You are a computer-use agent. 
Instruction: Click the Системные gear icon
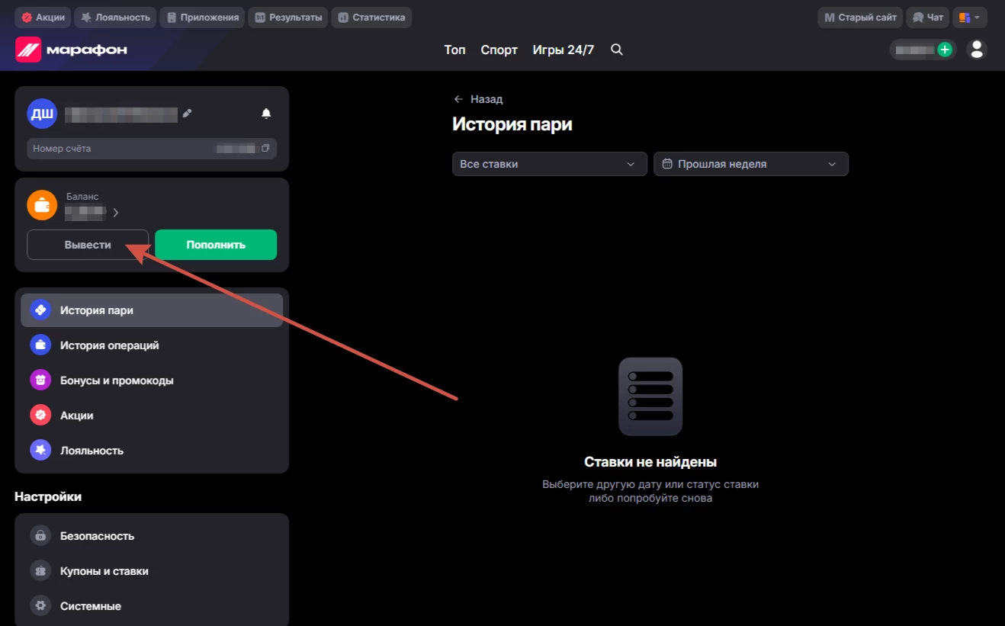click(x=40, y=606)
